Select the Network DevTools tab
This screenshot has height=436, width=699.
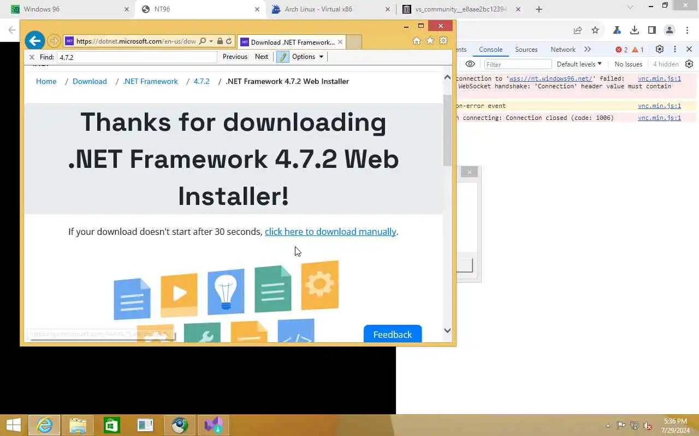click(x=563, y=49)
